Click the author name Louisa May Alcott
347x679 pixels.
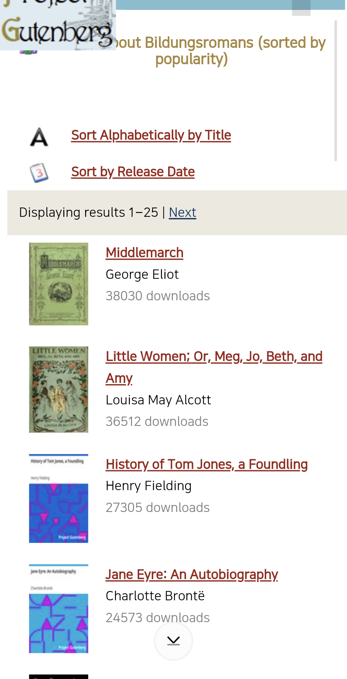[158, 400]
